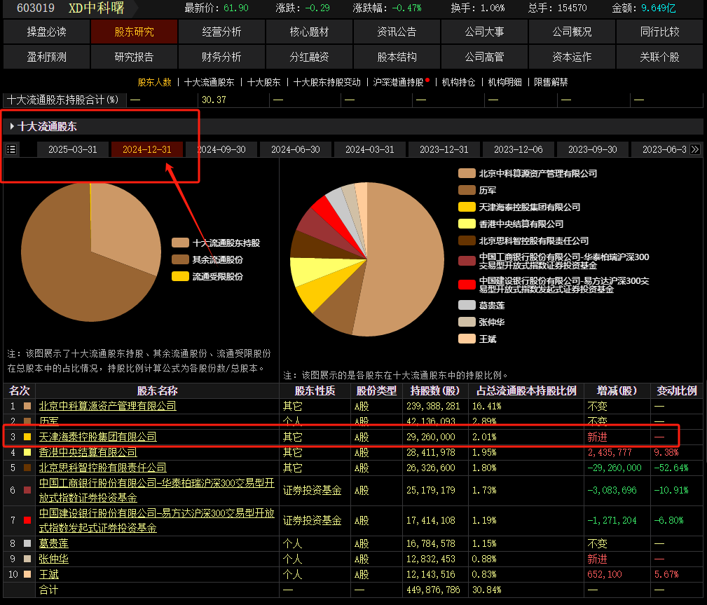707x605 pixels.
Task: Switch to the 经营分析 tab
Action: (221, 32)
